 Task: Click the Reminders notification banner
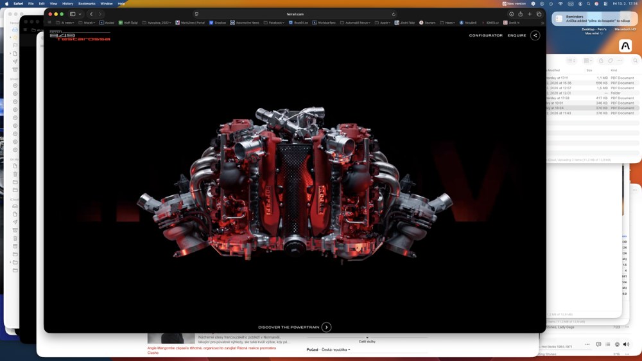[594, 19]
